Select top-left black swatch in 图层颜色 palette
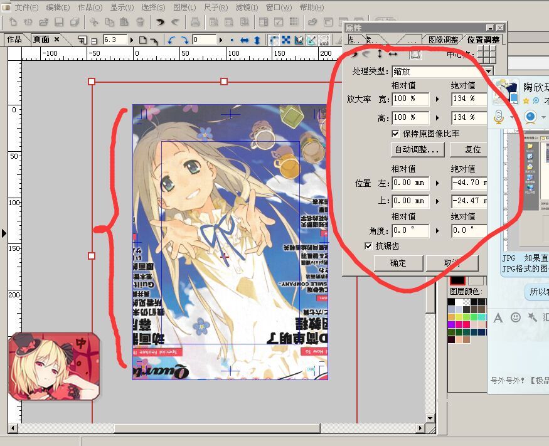The image size is (549, 446). point(452,302)
